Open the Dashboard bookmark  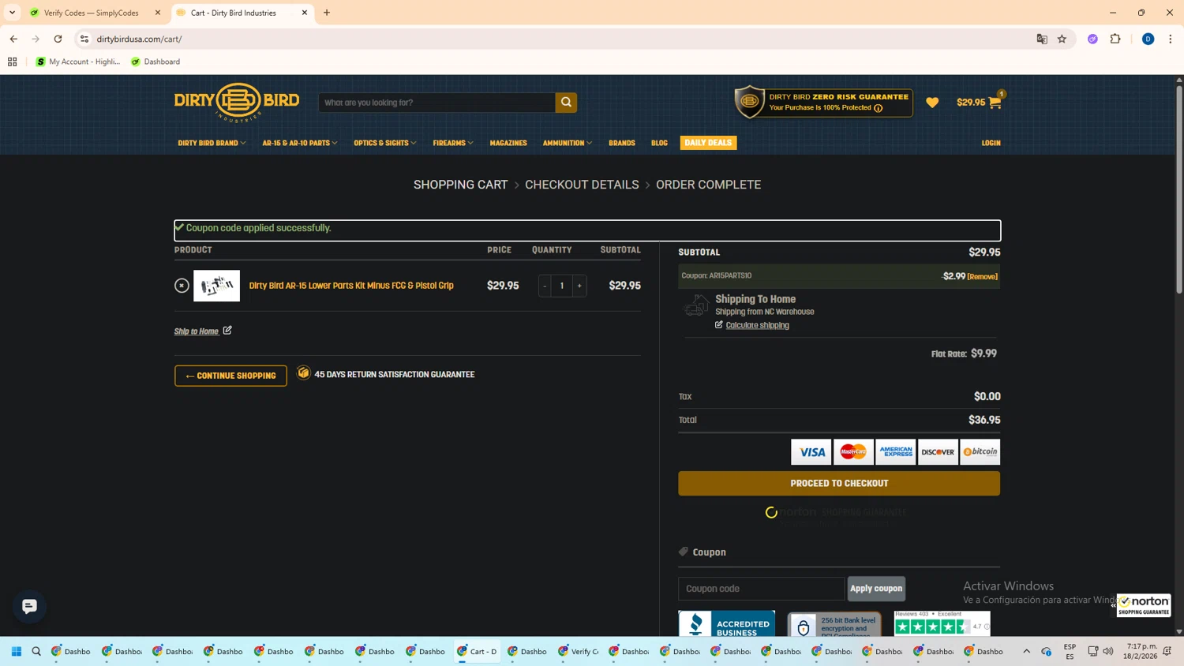[155, 62]
